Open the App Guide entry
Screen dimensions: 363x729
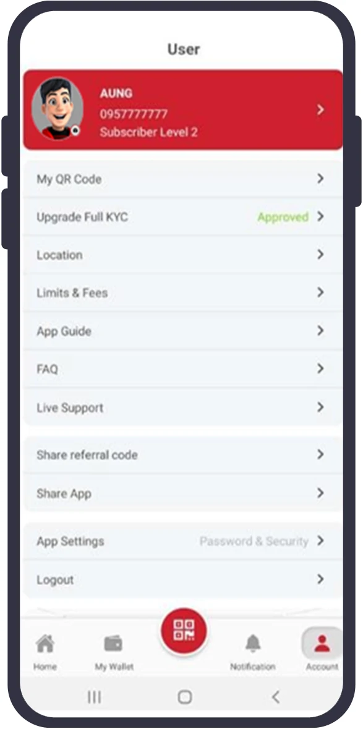(183, 331)
